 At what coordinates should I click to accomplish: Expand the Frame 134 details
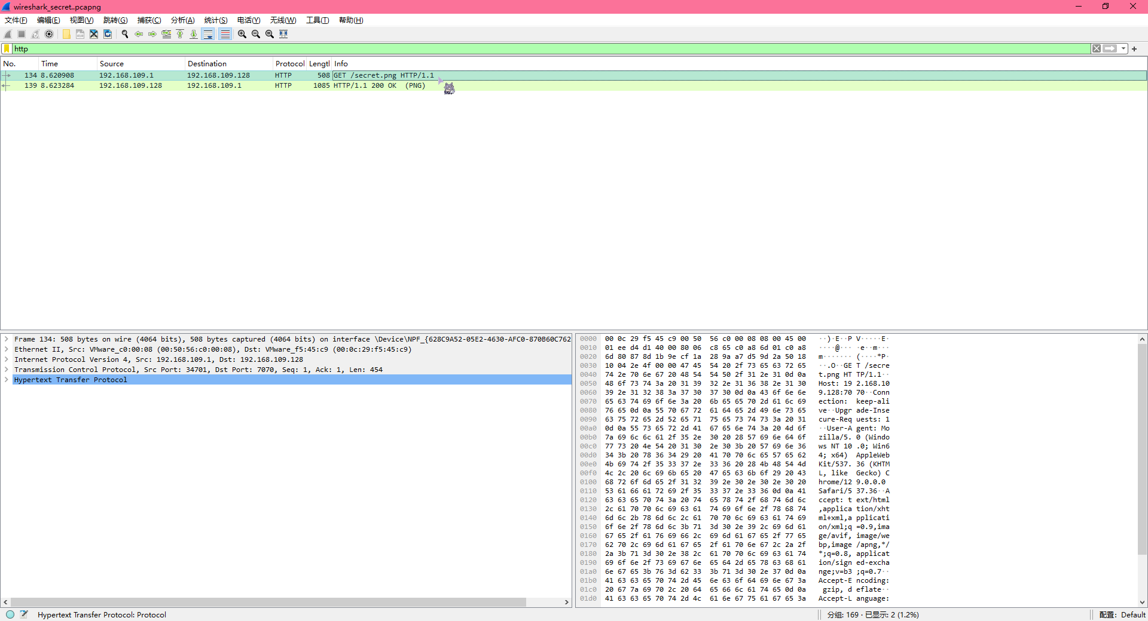(x=6, y=339)
